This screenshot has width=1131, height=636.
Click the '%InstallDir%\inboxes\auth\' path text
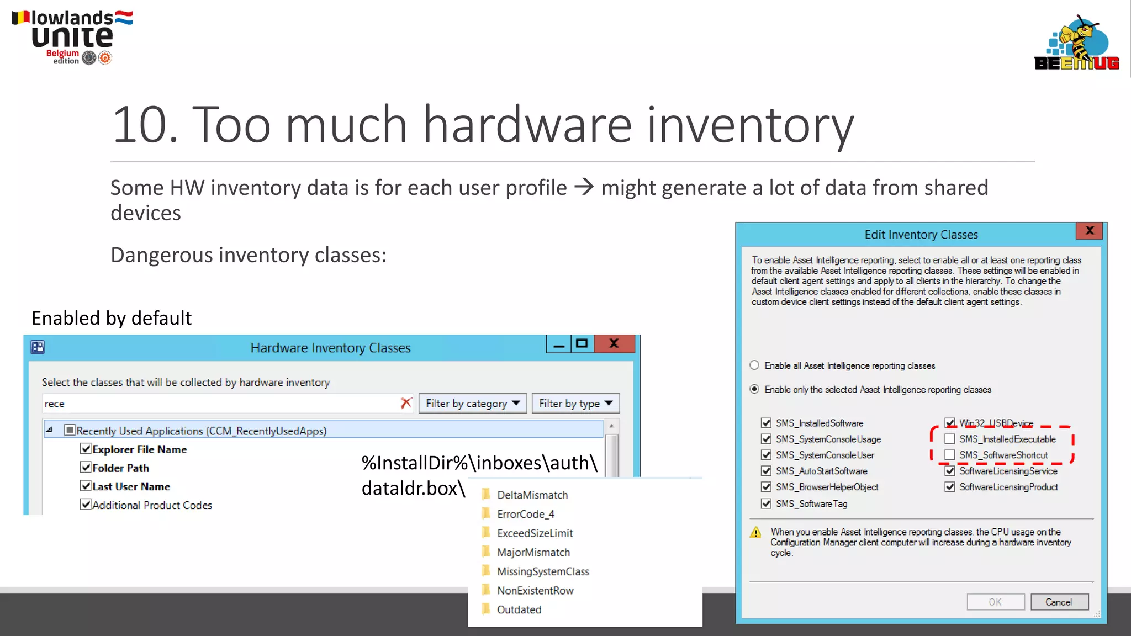click(479, 463)
